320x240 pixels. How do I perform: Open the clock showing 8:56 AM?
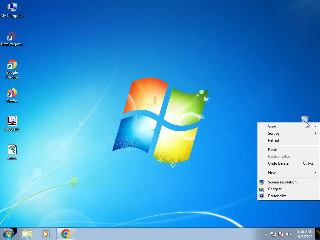point(304,234)
